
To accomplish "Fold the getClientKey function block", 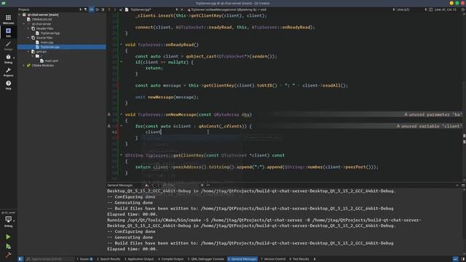I will click(121, 155).
